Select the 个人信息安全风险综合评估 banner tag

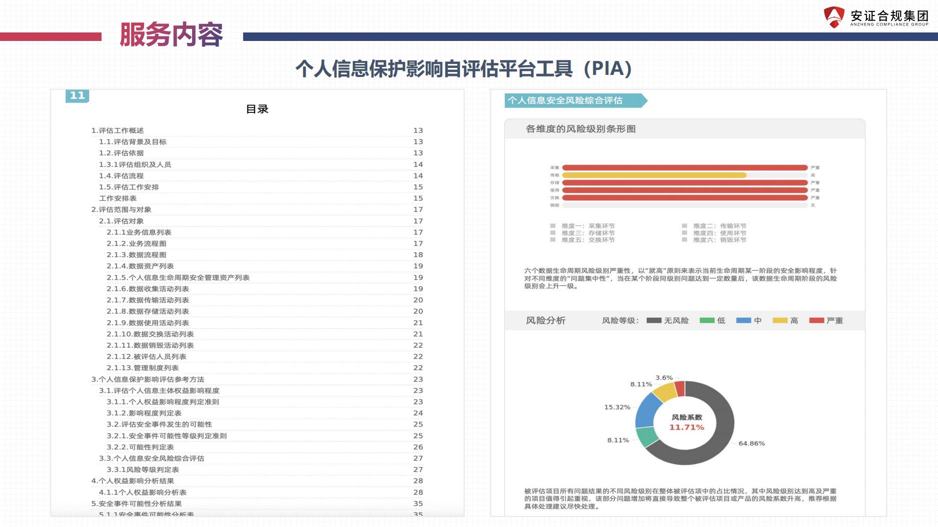(x=576, y=100)
